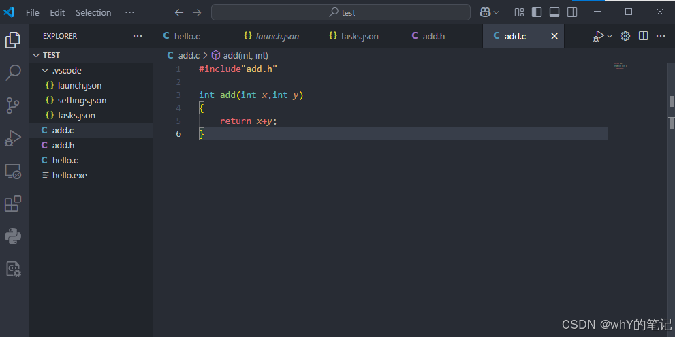This screenshot has height=337, width=675.
Task: Click the minimap code preview
Action: (621, 66)
